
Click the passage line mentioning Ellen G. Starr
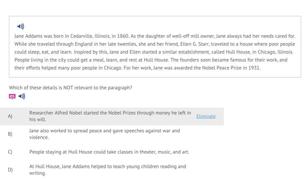(155, 44)
